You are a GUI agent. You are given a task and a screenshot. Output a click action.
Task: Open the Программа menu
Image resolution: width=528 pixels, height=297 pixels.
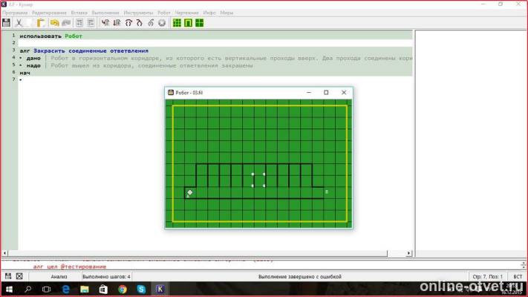click(16, 13)
